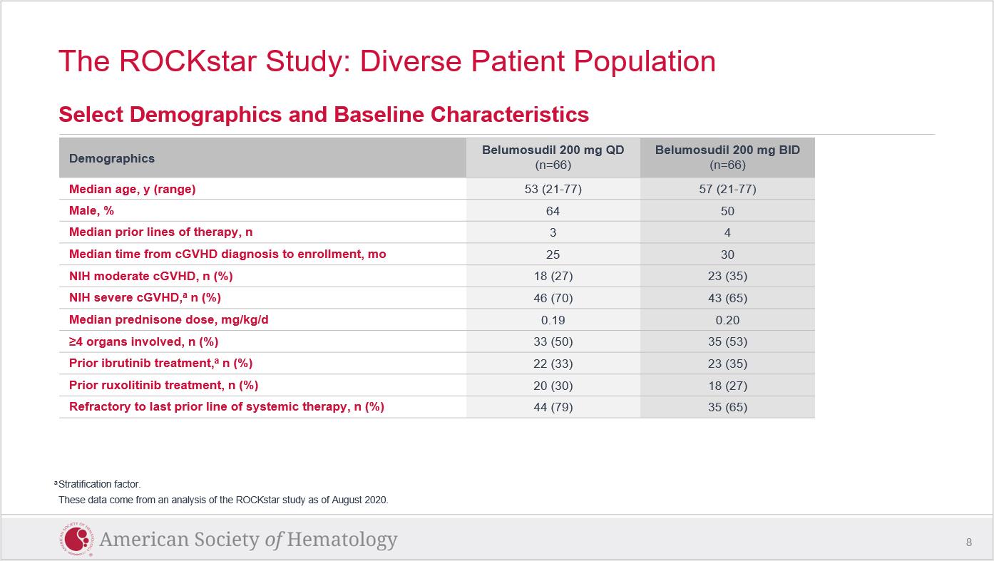This screenshot has width=994, height=561.
Task: Click the value 53 (21-77)
Action: [553, 190]
